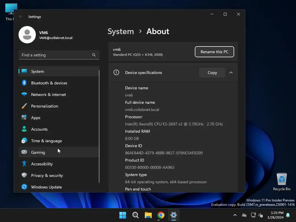Open the notification bell in tray
The height and width of the screenshot is (222, 296).
tap(288, 215)
